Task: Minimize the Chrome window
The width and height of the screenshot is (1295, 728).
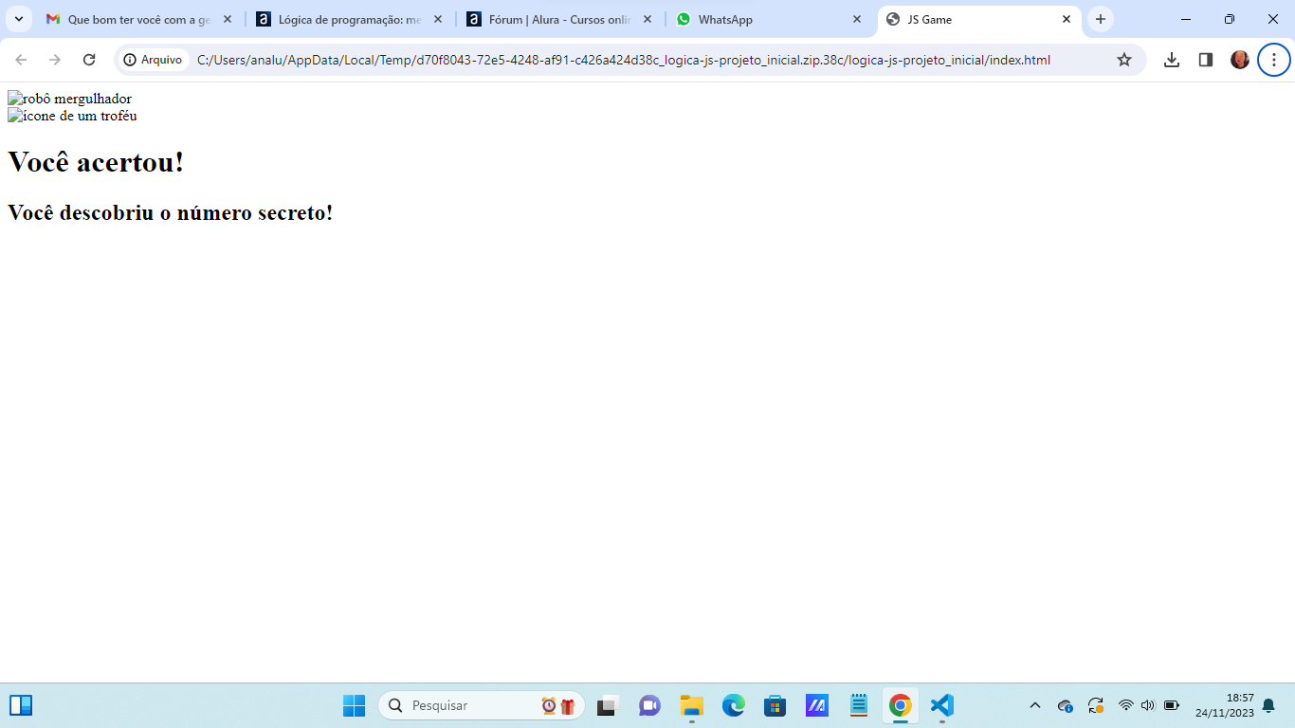Action: click(1186, 19)
